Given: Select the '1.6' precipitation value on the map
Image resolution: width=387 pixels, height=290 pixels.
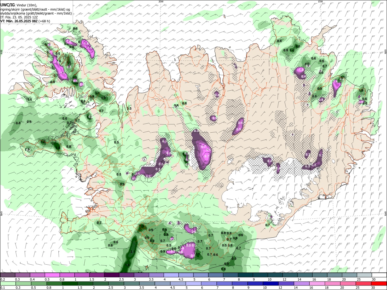Looking at the screenshot, I should 127,265.
